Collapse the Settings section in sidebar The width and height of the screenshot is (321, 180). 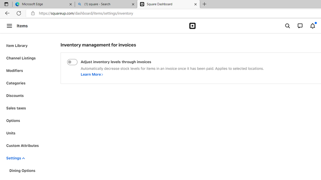pos(15,158)
